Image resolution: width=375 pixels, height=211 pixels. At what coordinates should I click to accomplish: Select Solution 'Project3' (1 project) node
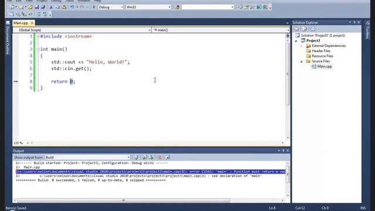pos(323,35)
